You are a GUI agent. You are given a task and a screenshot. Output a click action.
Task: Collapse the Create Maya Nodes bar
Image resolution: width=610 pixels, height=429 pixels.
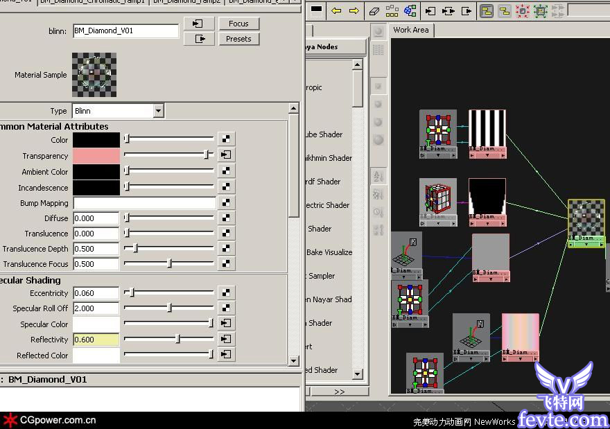335,46
